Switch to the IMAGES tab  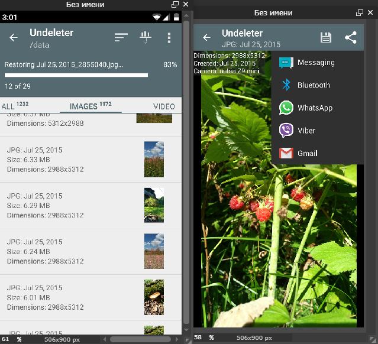tap(91, 106)
